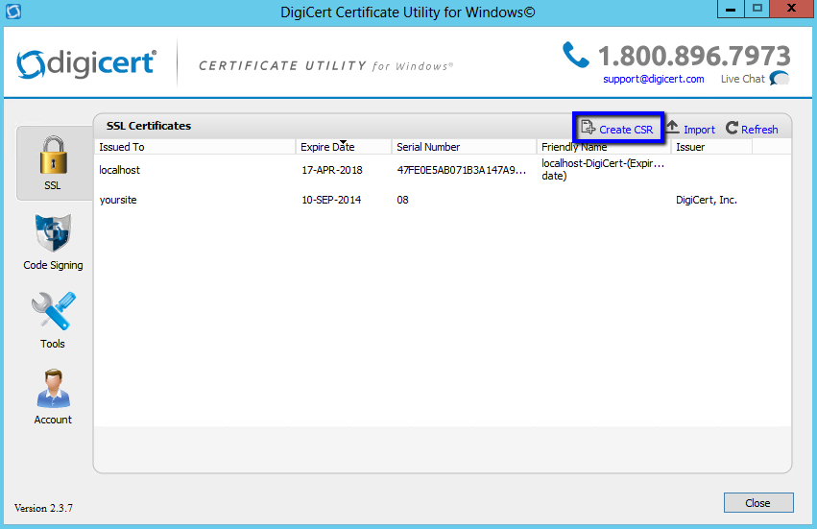Click the blue phone handset icon
Image resolution: width=817 pixels, height=529 pixels.
click(575, 56)
